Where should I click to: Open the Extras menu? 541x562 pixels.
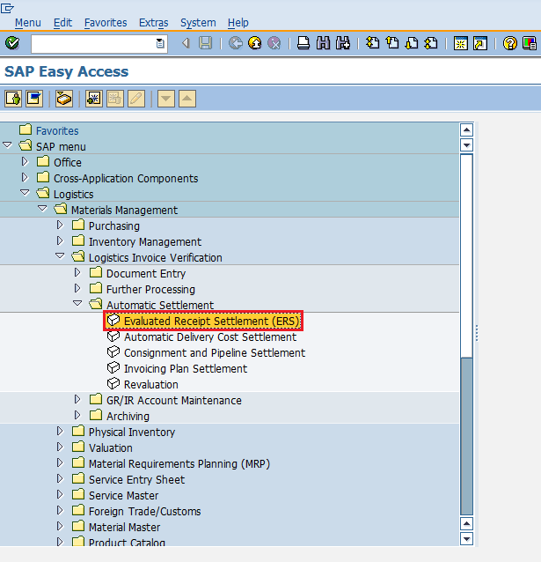154,23
